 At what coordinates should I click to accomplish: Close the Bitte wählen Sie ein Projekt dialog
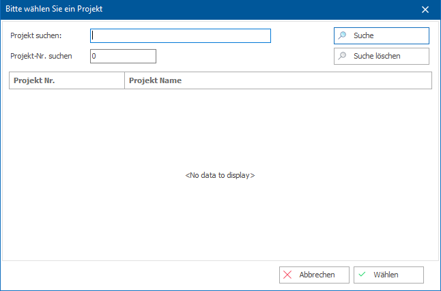coord(425,10)
